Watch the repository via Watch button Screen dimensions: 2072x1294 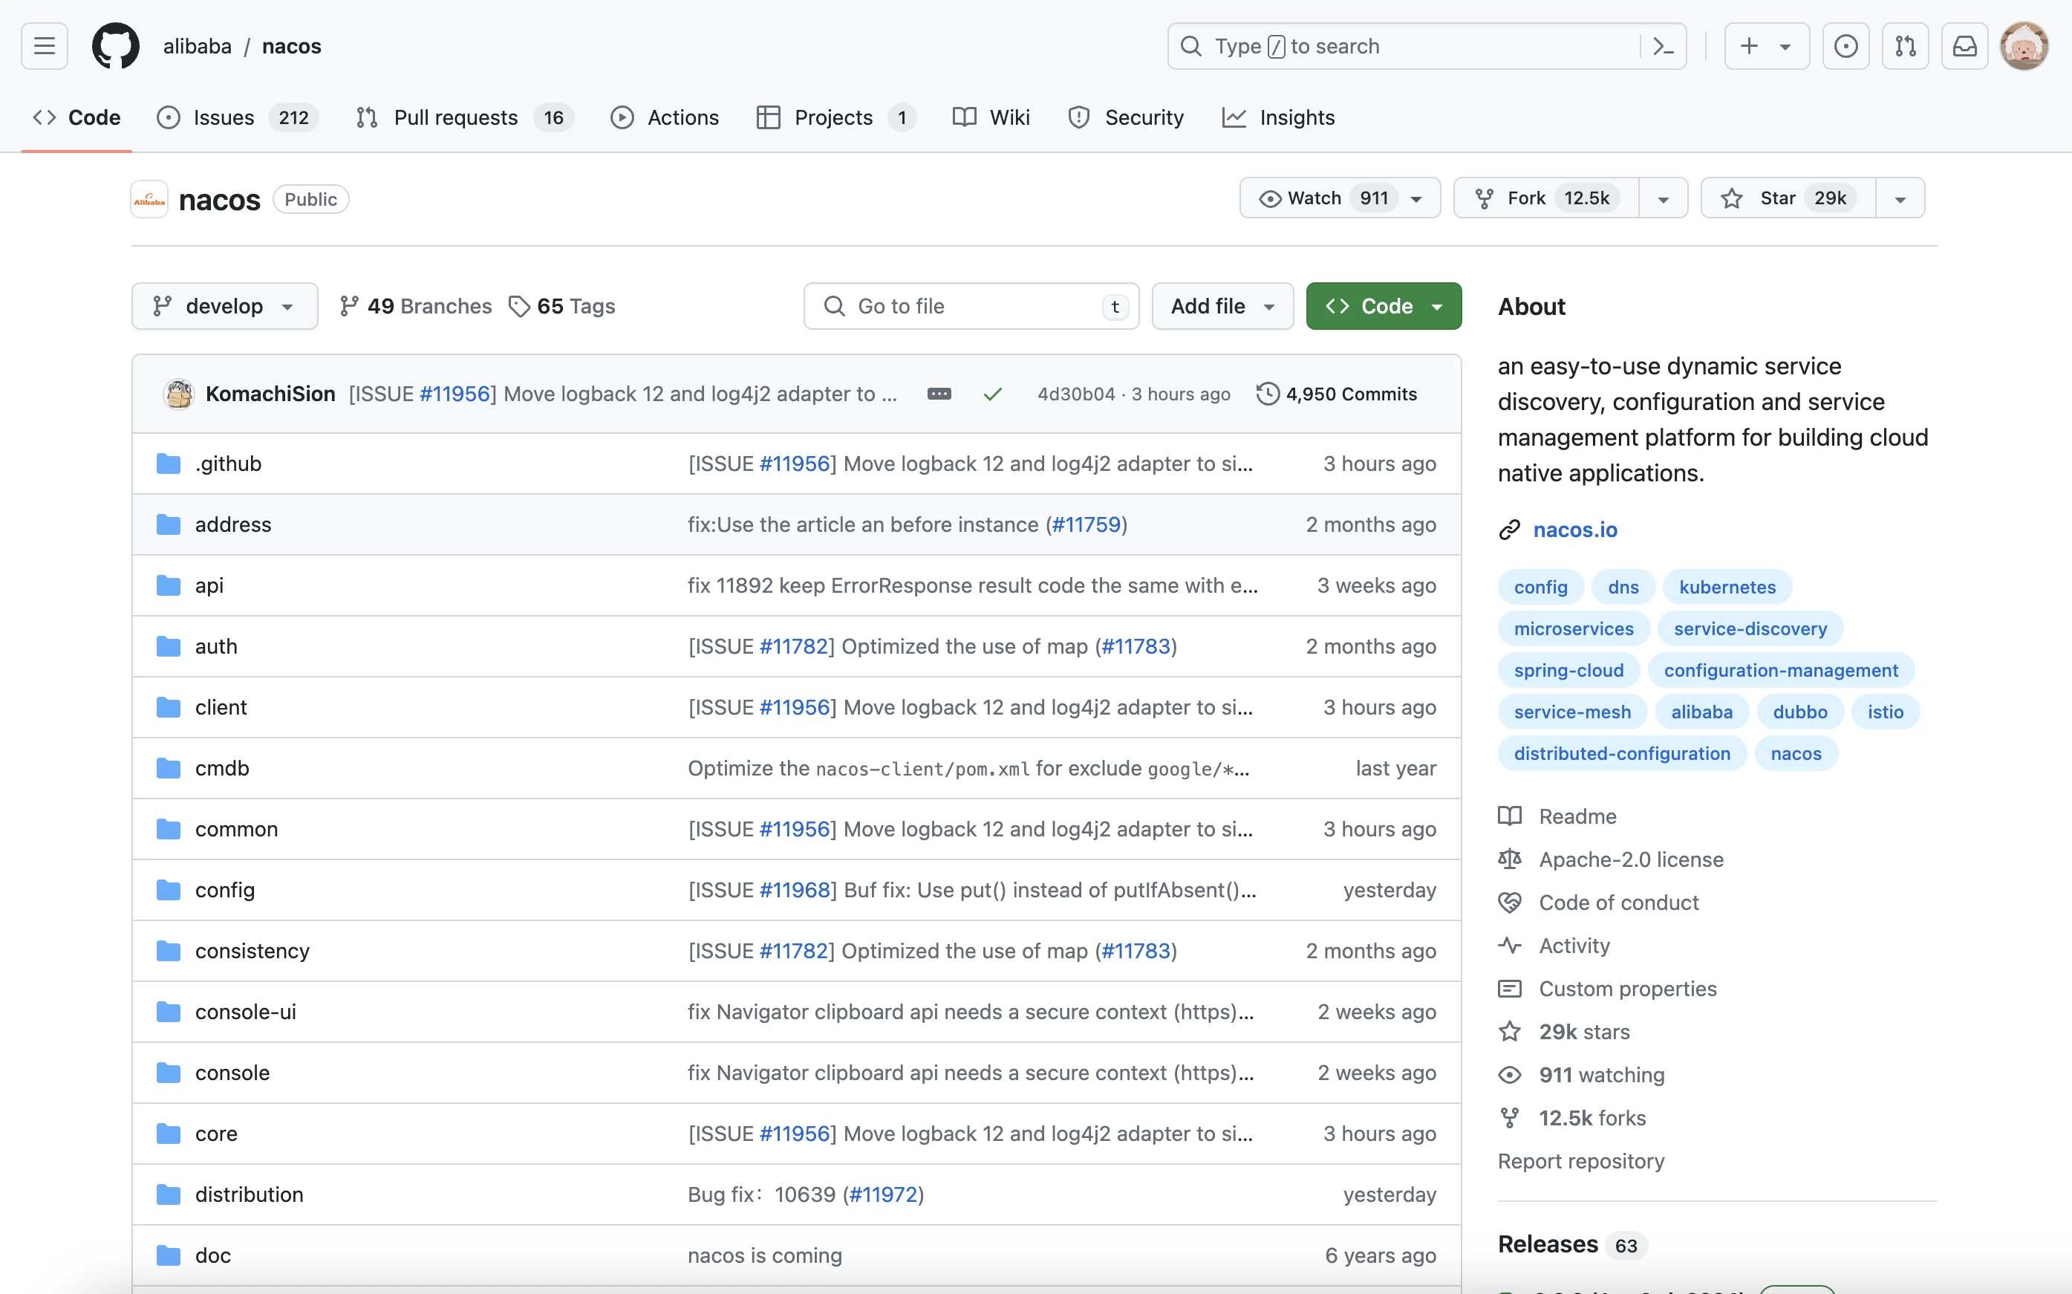pyautogui.click(x=1340, y=198)
